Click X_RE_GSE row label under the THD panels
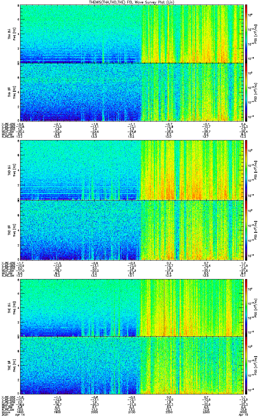Viewport: 260px width, 417px height. (8, 263)
